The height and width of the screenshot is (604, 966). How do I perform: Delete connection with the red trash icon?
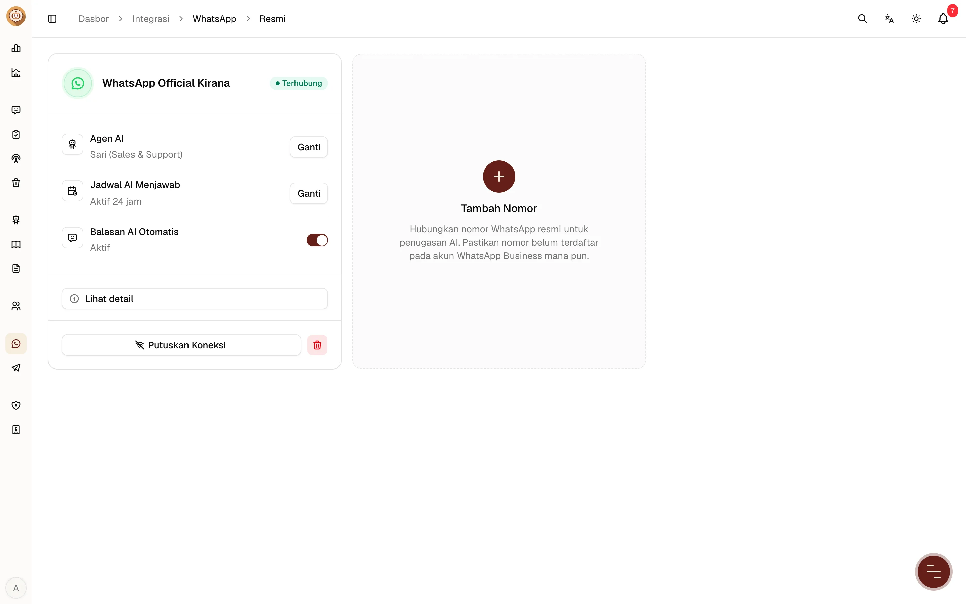click(317, 345)
